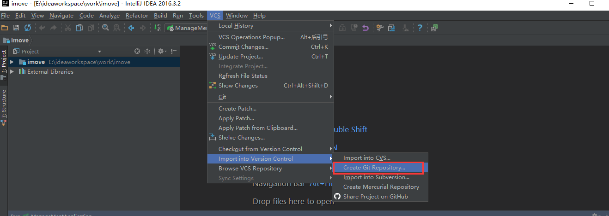Open Settings via the wrench icon
Screen dimensions: 609x216
380,28
